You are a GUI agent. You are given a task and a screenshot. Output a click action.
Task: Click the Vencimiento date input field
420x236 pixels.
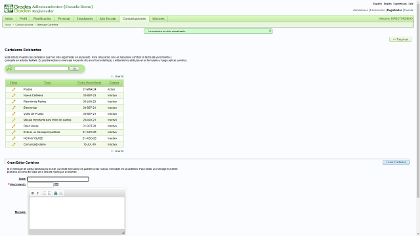point(40,185)
